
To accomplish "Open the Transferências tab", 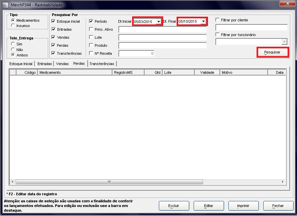I will pos(102,64).
